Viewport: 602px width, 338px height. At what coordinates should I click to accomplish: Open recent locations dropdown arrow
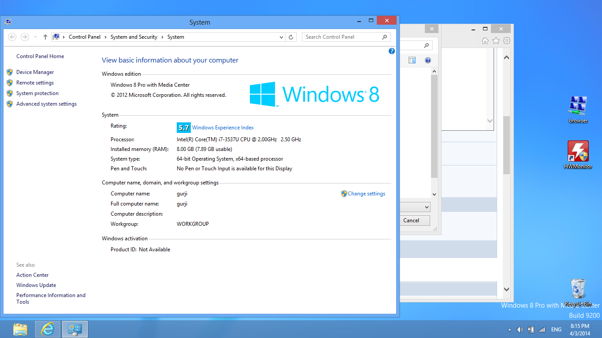click(36, 37)
